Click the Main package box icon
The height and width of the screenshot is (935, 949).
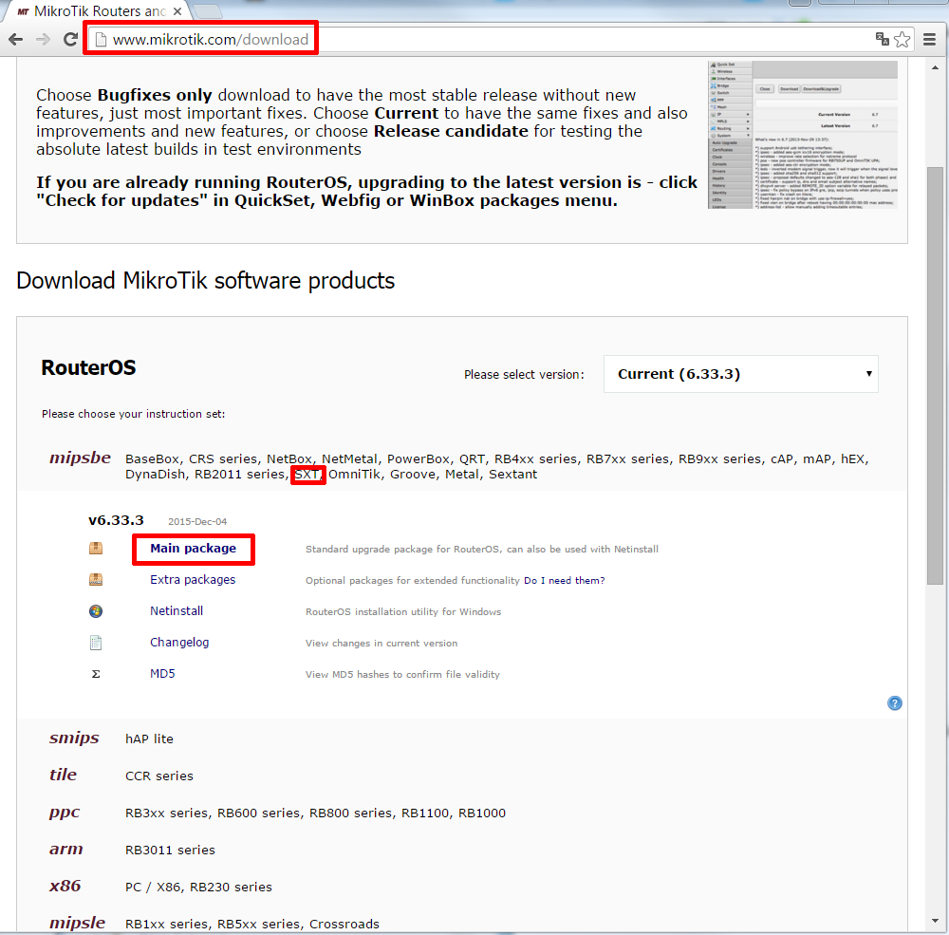(96, 549)
